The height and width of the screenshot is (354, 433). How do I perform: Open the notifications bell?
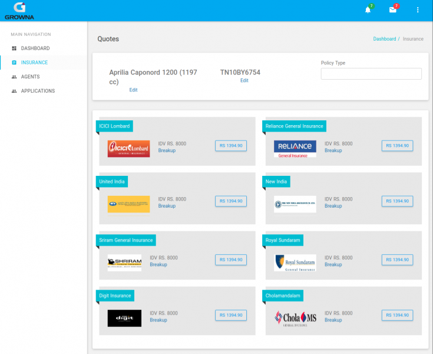coord(368,10)
